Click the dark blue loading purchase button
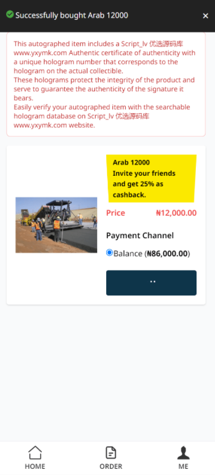The height and width of the screenshot is (475, 215). point(151,283)
